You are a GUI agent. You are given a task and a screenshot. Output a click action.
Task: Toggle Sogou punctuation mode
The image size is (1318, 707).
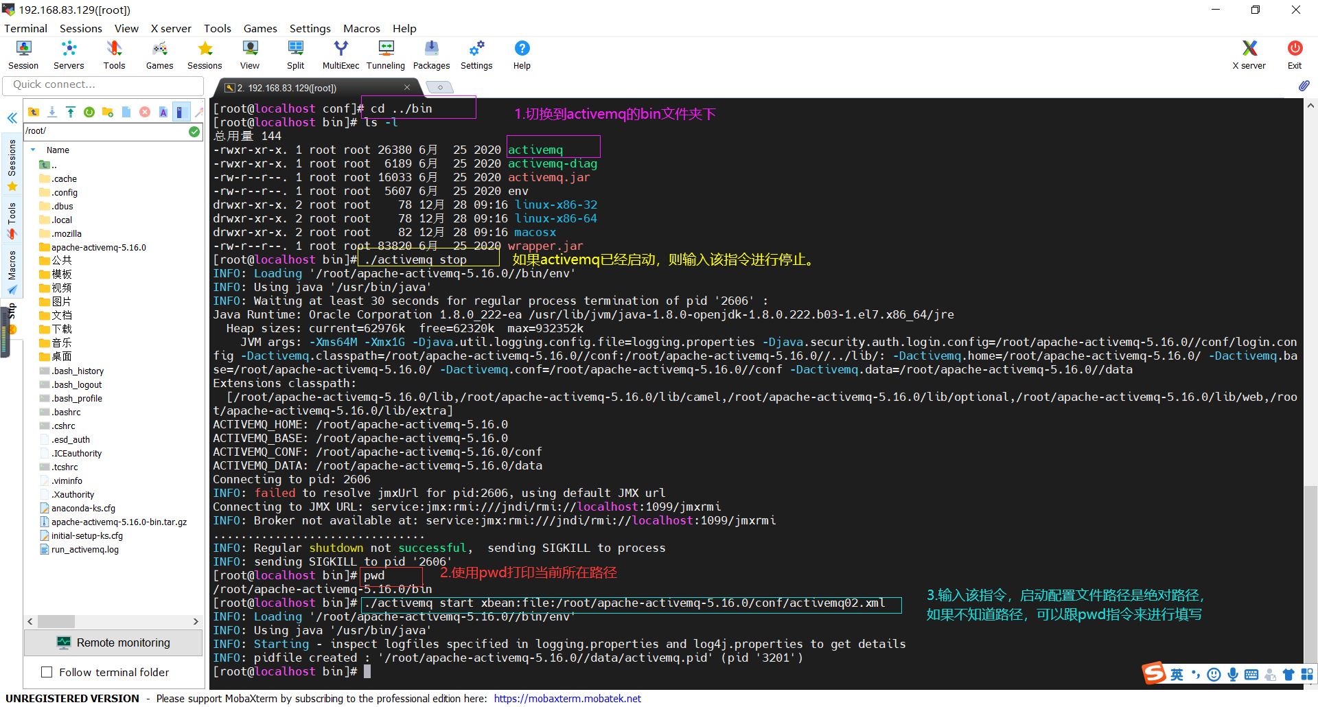pos(1196,675)
